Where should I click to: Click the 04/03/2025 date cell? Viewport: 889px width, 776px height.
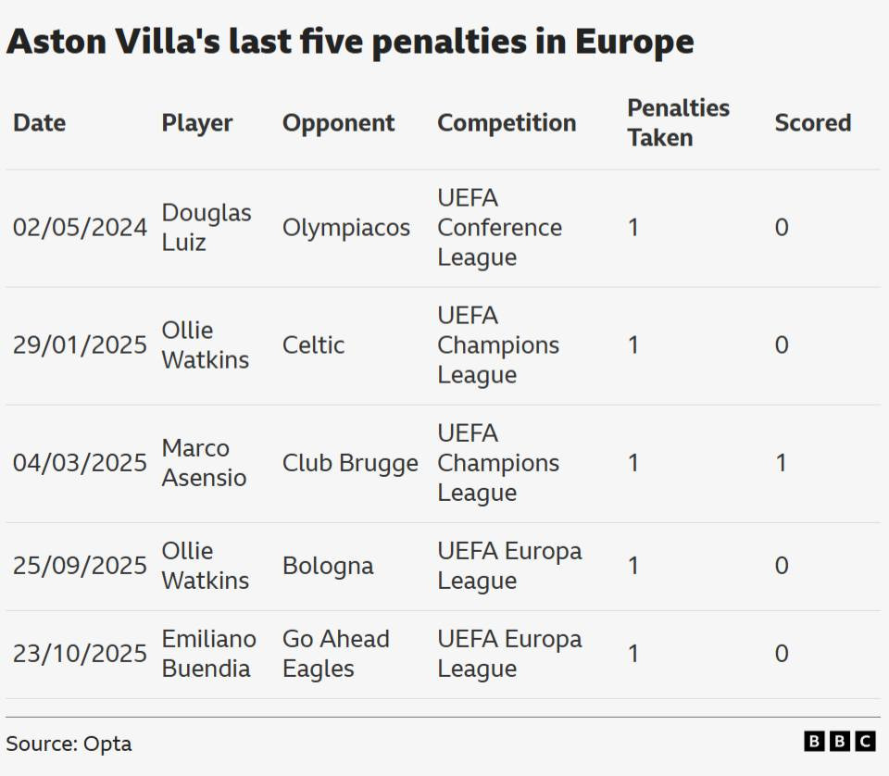coord(80,463)
